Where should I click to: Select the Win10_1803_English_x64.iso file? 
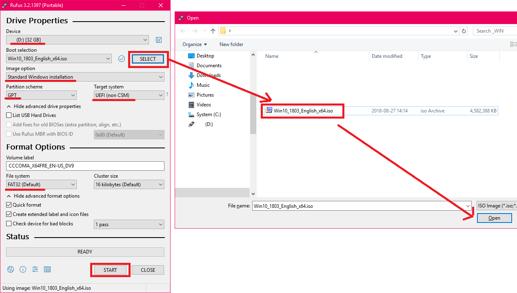381,110
